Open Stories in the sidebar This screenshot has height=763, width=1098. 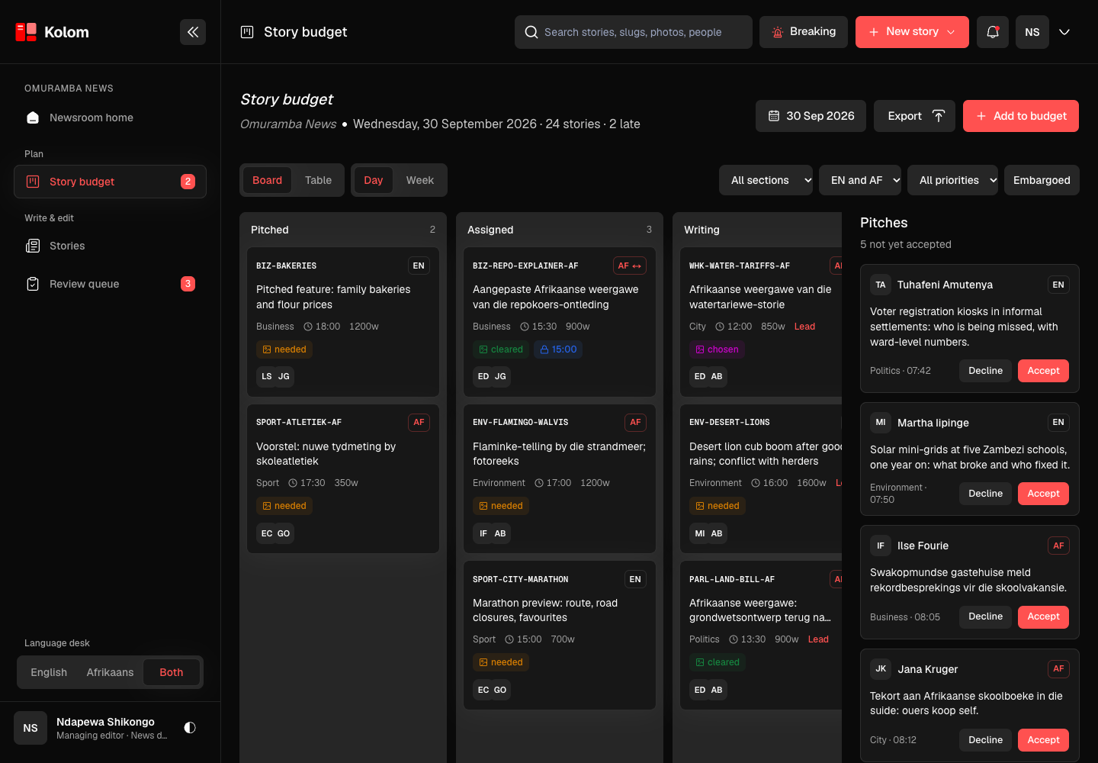[x=110, y=246]
